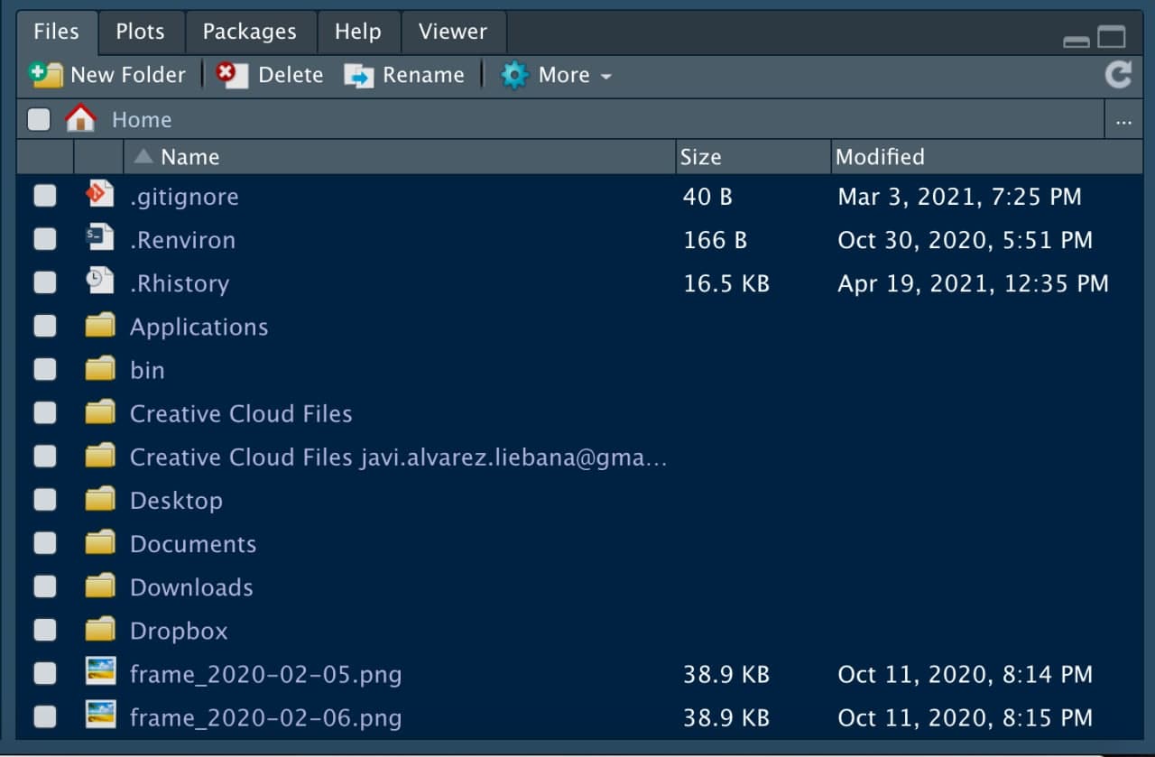Click the .Rhistory clock file icon
Image resolution: width=1155 pixels, height=757 pixels.
(x=99, y=282)
